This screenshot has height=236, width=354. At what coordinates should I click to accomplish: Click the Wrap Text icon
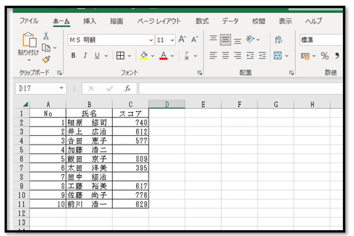point(278,40)
